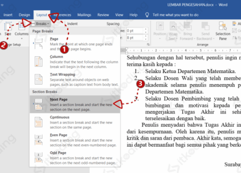Click the 'Section Breaks' header label
Screen dimensions: 241x173
[x=45, y=92]
